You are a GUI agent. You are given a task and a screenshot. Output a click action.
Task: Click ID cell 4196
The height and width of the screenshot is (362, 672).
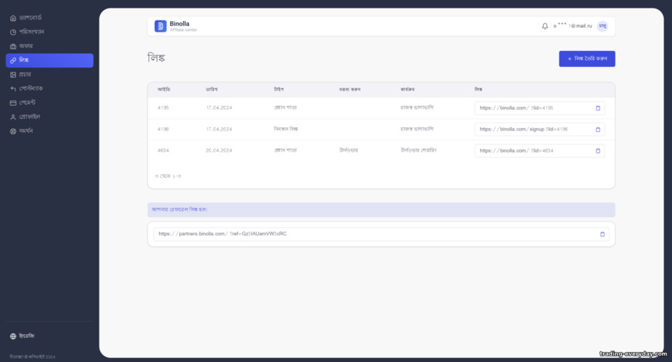pyautogui.click(x=163, y=129)
